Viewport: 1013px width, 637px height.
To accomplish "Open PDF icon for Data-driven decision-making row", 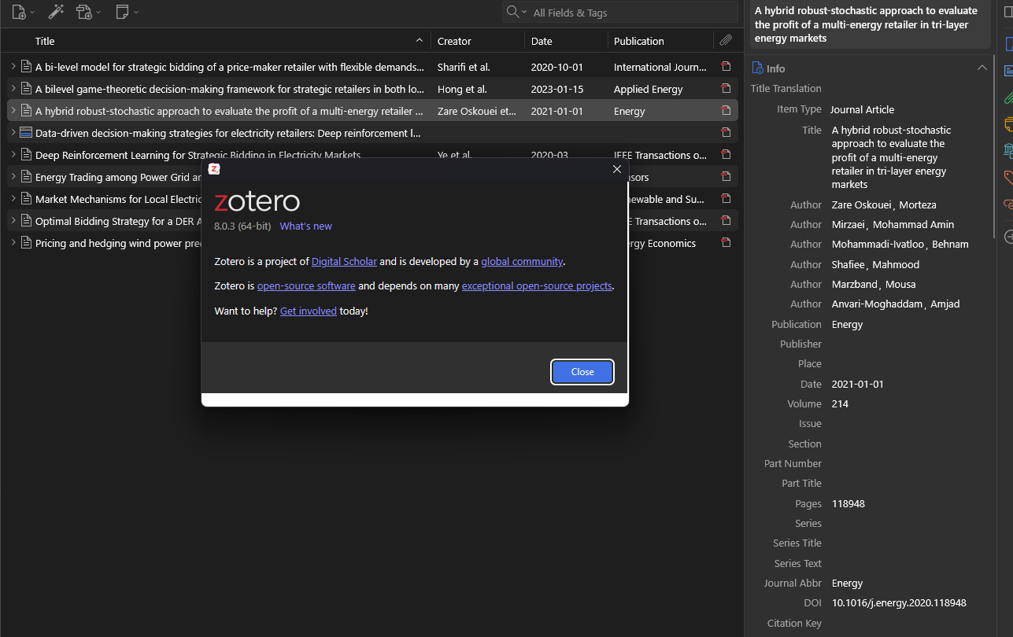I will coord(726,133).
